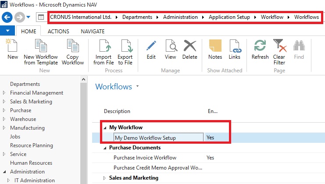This screenshot has height=184, width=325.
Task: Expand the Purchase department node
Action: [x=4, y=110]
